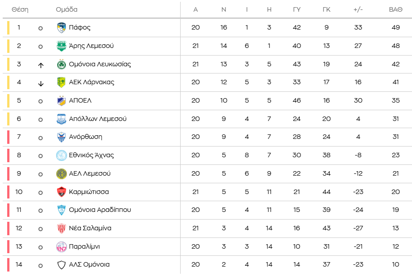
Task: Open Ομόνοια Αραδίππου team link
Action: pos(100,210)
